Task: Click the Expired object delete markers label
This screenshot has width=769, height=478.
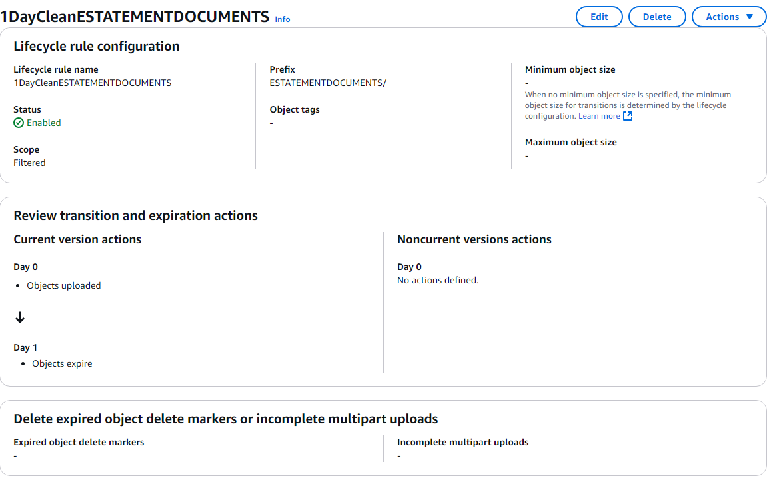Action: pos(79,442)
